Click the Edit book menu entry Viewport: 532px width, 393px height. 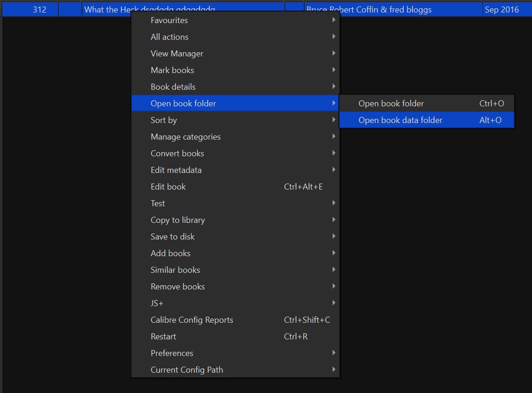tap(169, 187)
